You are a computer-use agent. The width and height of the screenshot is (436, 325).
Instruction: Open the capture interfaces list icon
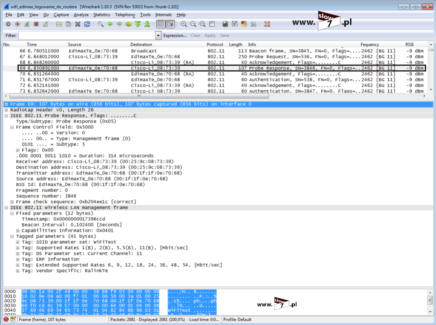[x=8, y=24]
